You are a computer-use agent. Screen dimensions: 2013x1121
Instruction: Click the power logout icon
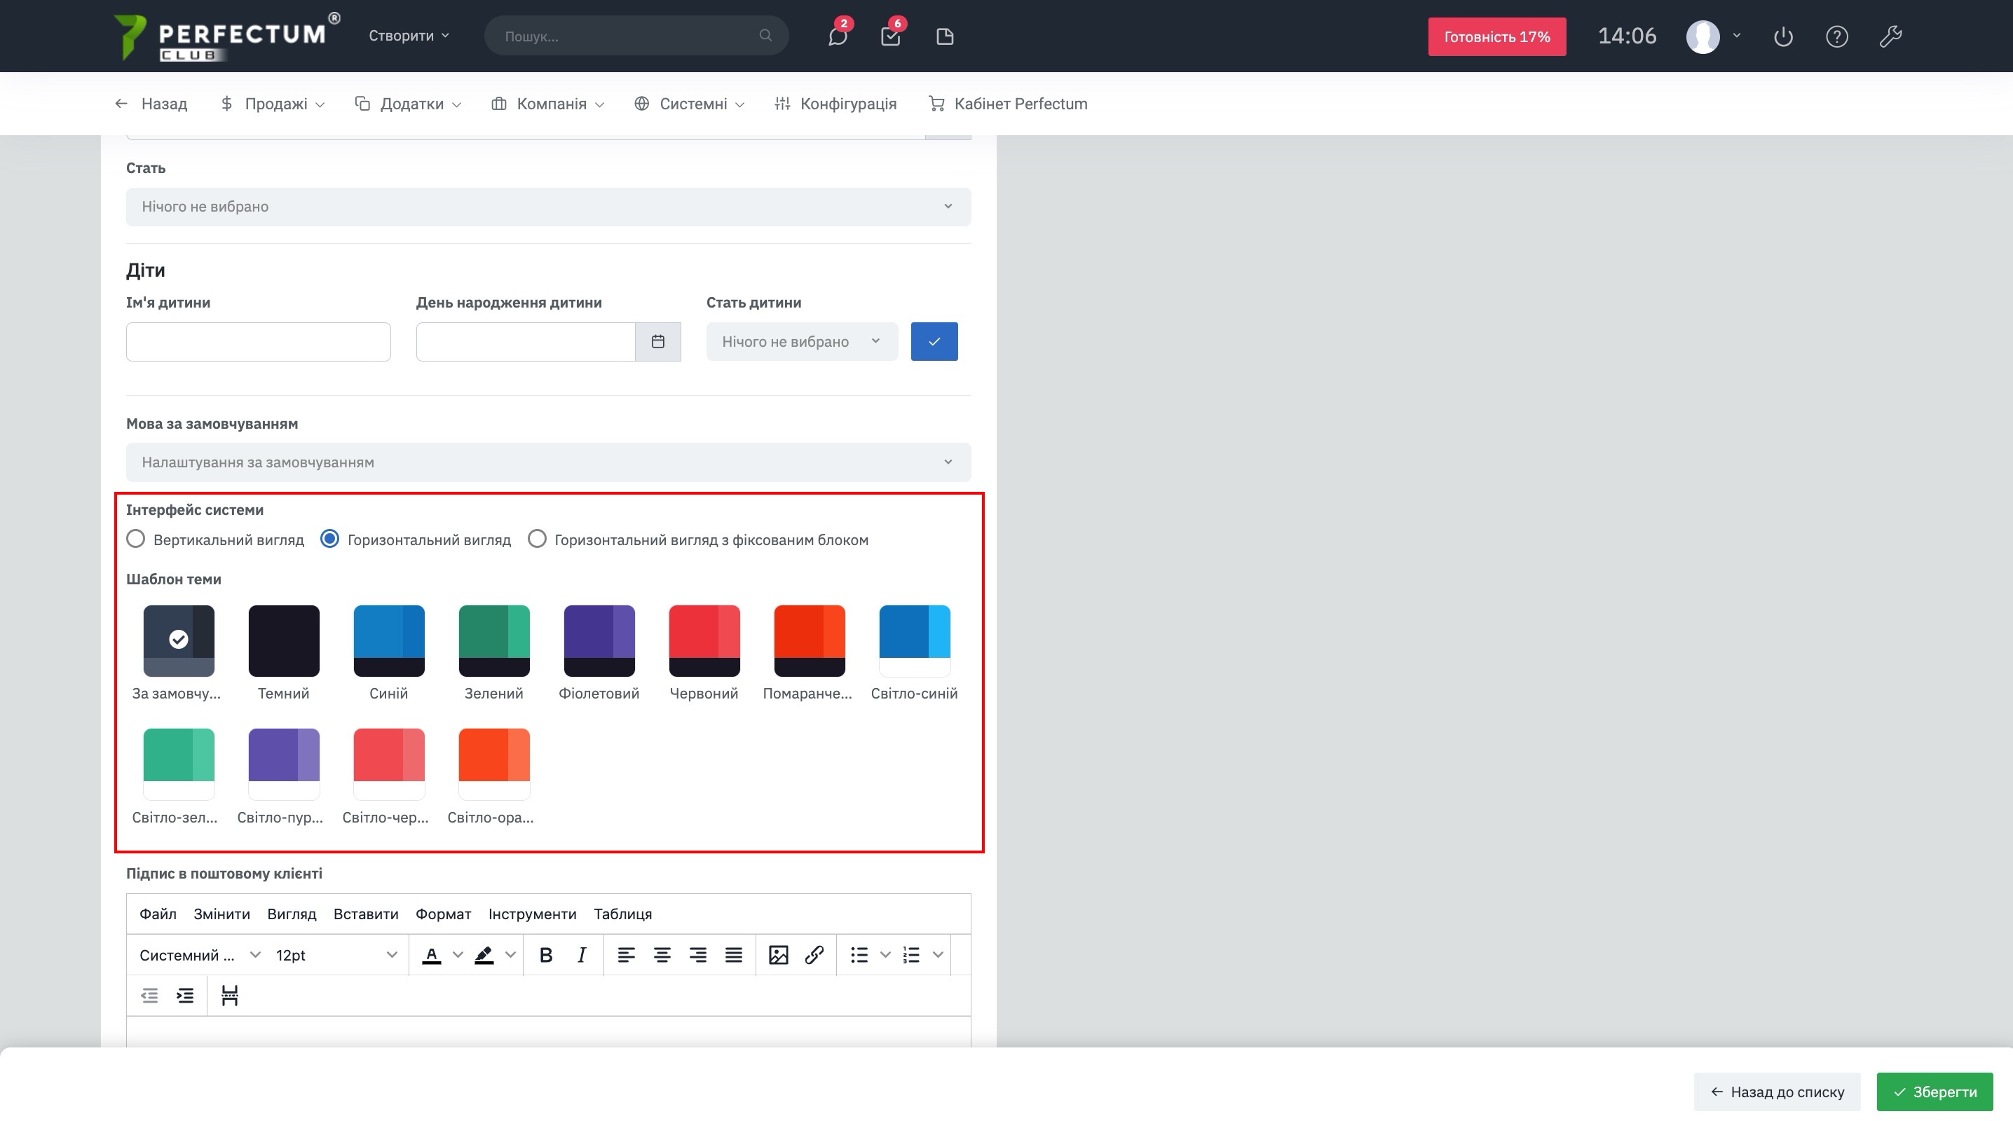tap(1782, 36)
